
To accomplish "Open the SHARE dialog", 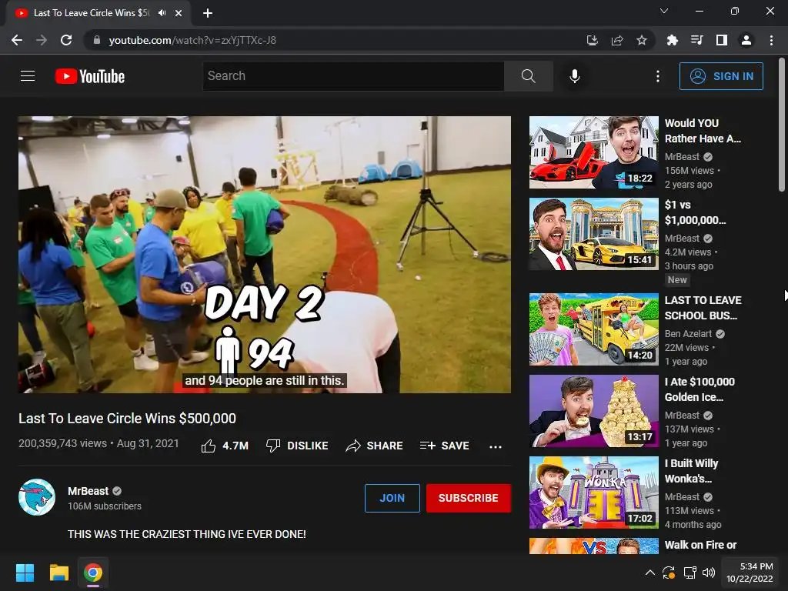I will 374,446.
